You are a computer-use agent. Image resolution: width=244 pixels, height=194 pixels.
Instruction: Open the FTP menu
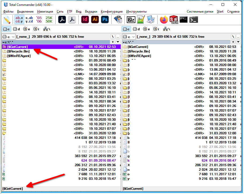[70, 12]
